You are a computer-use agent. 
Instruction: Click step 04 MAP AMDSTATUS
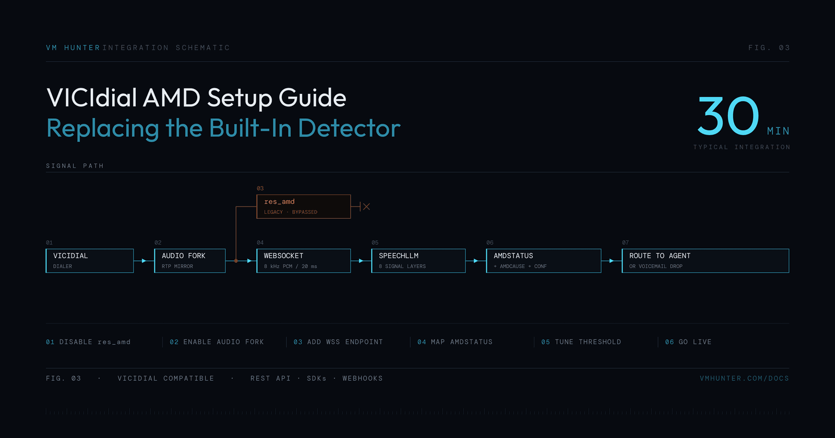pyautogui.click(x=455, y=342)
